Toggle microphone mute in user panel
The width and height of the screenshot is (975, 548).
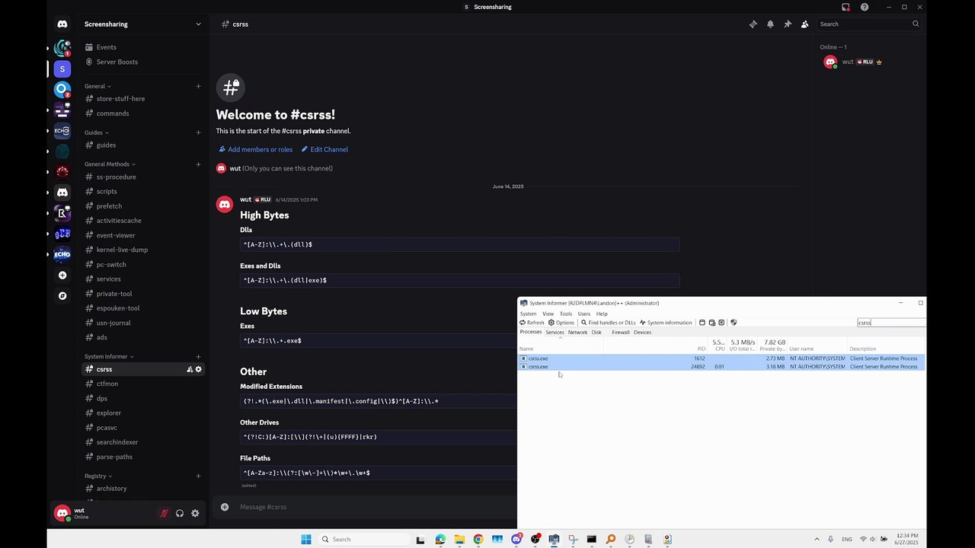pos(164,513)
